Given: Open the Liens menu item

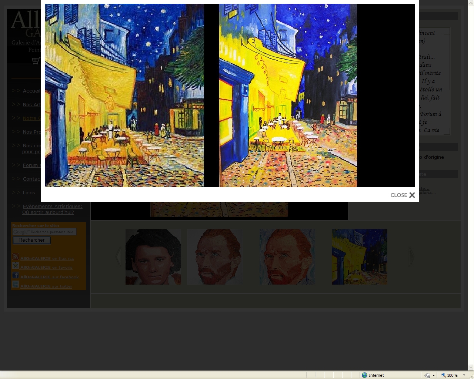Looking at the screenshot, I should tap(29, 192).
